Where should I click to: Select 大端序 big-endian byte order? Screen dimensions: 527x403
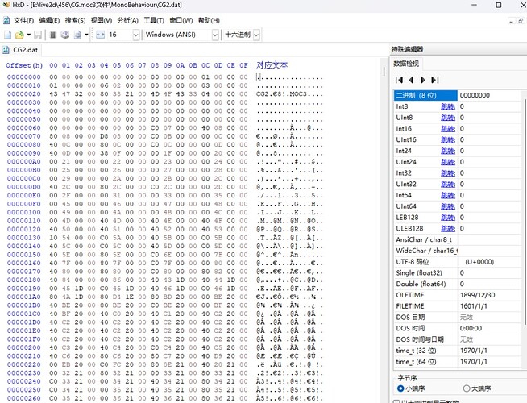click(x=477, y=388)
